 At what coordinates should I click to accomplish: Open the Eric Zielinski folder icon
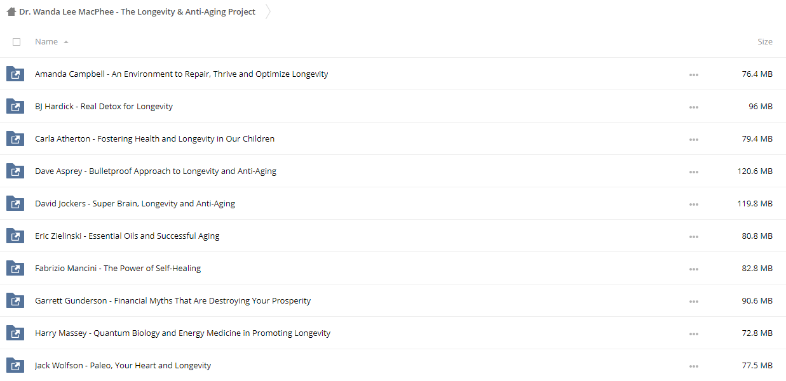point(15,236)
